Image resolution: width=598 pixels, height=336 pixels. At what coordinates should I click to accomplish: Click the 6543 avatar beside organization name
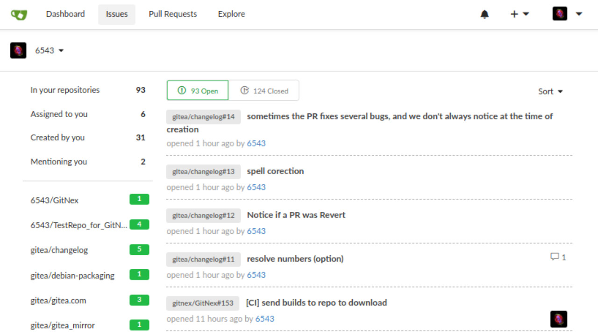18,50
